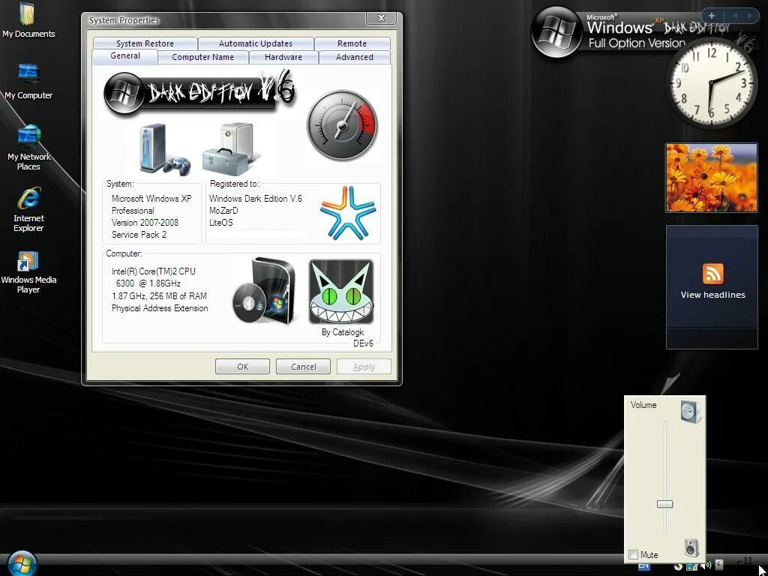
Task: Click View headlines in the feed gadget
Action: 712,295
